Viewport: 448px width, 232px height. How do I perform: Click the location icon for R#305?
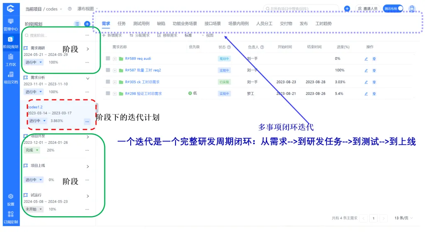[x=374, y=82]
